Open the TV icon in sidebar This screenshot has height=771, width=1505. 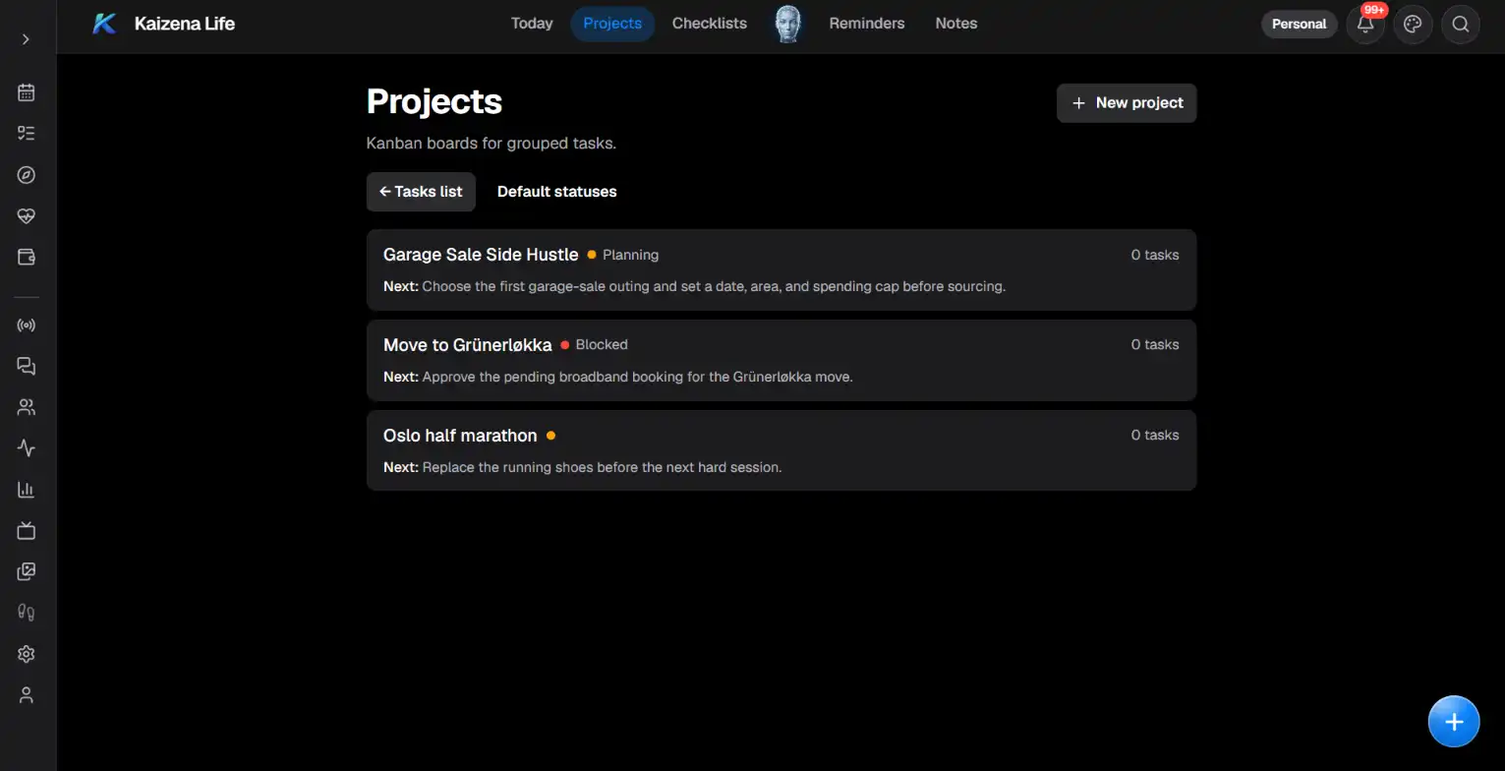pos(27,531)
